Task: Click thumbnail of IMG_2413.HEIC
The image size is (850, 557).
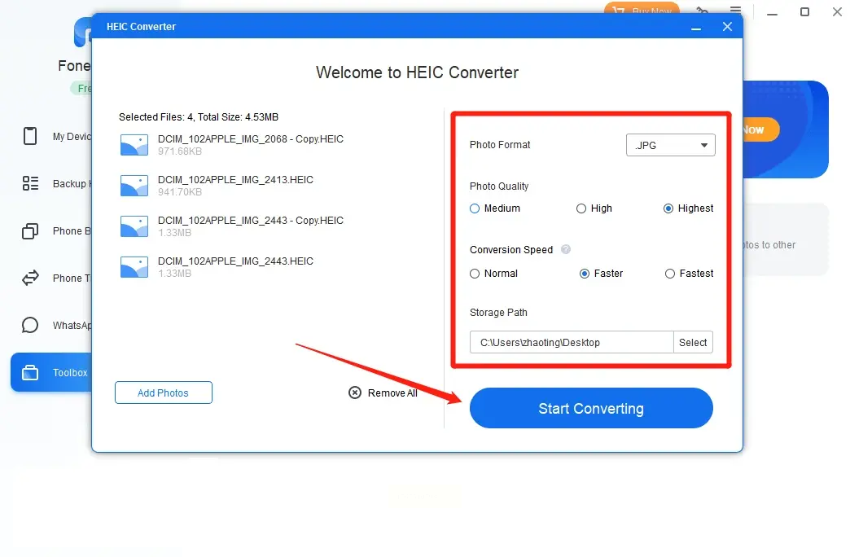Action: [134, 186]
